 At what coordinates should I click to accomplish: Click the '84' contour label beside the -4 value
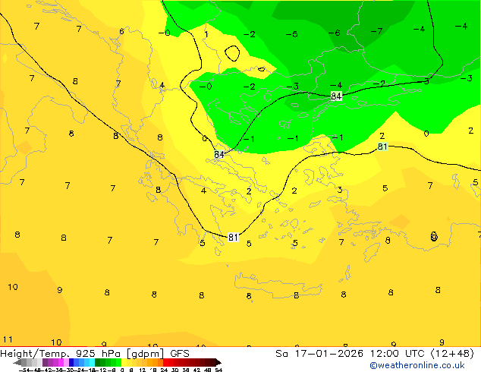(336, 96)
